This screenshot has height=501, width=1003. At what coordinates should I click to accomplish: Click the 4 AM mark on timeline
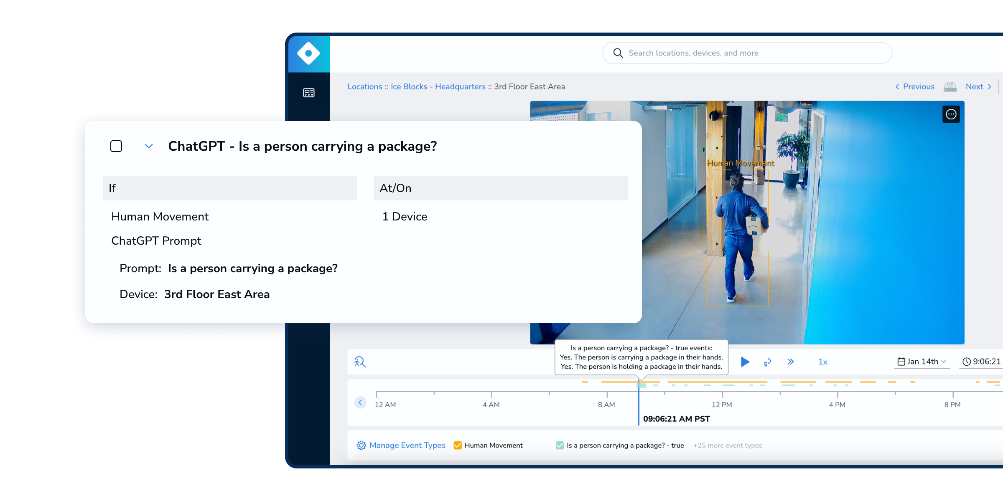491,405
